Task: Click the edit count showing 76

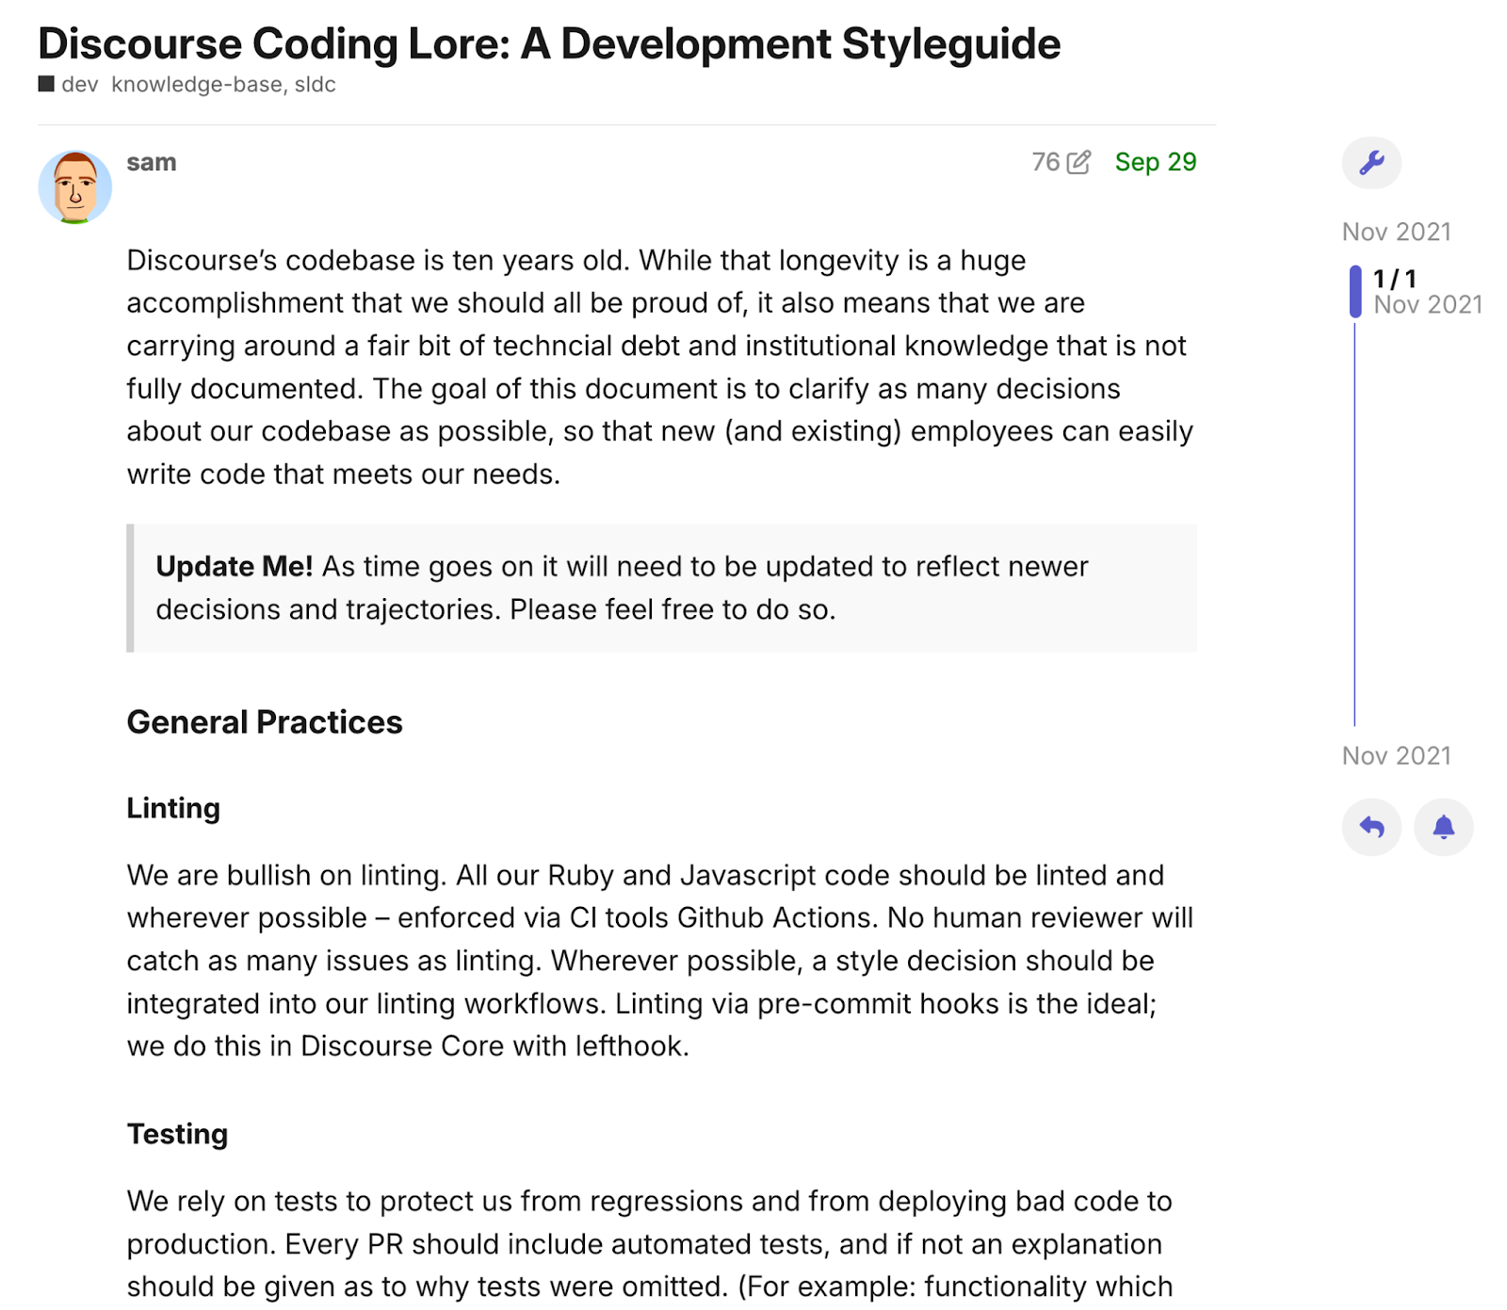Action: click(x=1045, y=162)
